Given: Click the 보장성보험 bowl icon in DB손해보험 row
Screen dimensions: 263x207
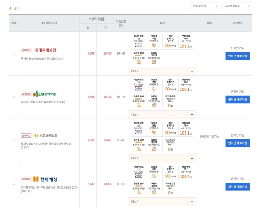Looking at the screenshot, I should coord(154,89).
